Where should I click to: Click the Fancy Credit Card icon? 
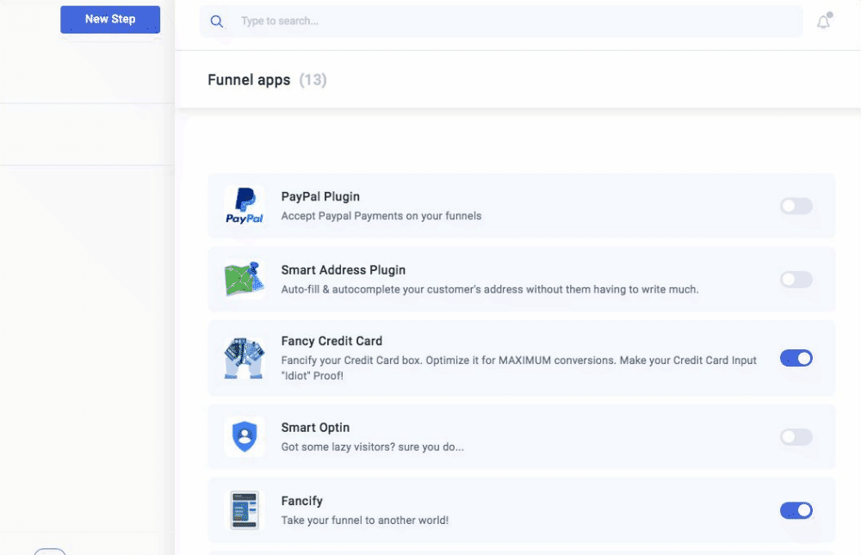[x=245, y=358]
